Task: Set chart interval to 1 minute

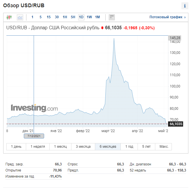Action: point(32,17)
